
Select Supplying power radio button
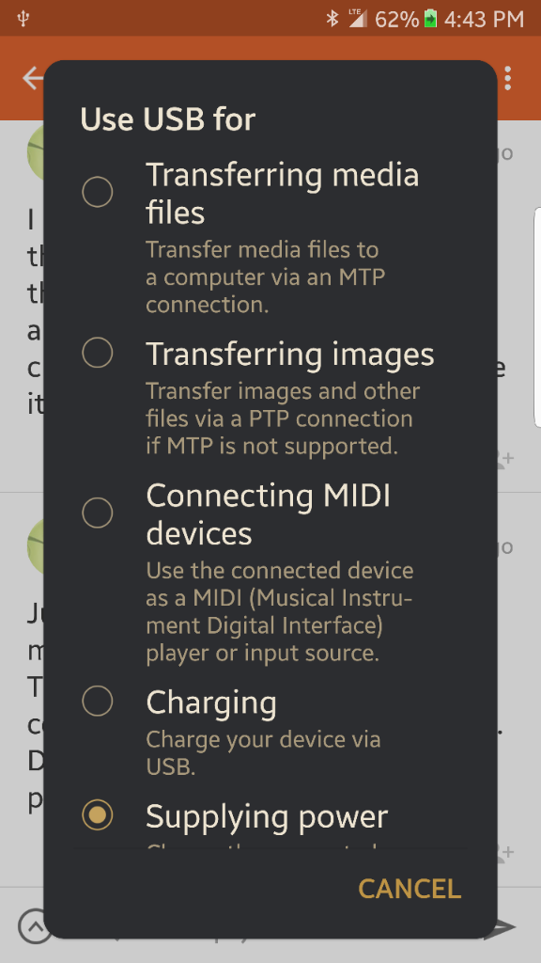[98, 815]
